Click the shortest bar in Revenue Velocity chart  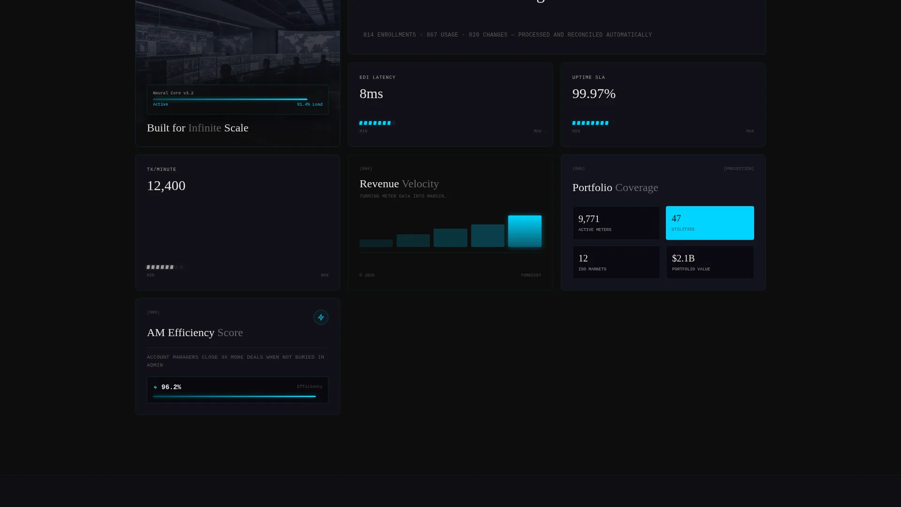click(376, 243)
